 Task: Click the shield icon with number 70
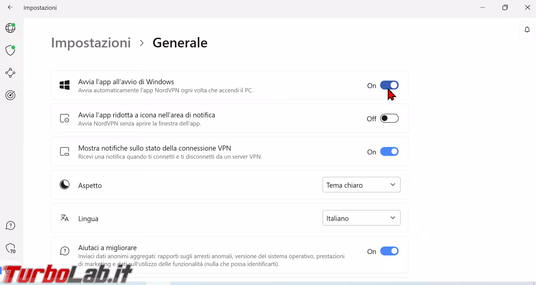tap(11, 248)
